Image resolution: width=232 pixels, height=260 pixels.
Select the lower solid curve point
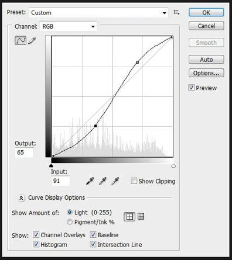[95, 126]
